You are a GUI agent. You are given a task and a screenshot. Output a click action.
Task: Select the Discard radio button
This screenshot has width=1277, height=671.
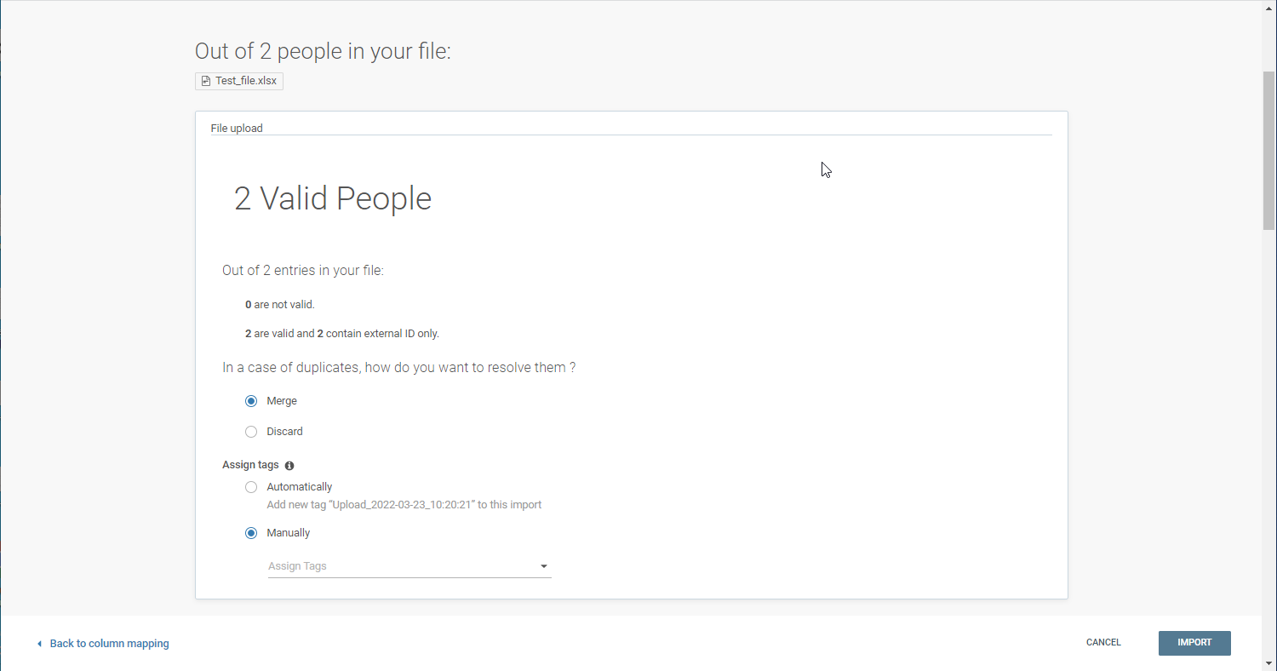(251, 432)
